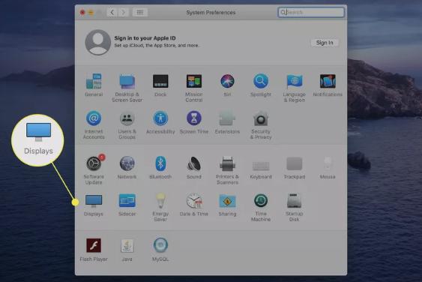The width and height of the screenshot is (422, 282).
Task: Click the Sign In button
Action: click(325, 43)
